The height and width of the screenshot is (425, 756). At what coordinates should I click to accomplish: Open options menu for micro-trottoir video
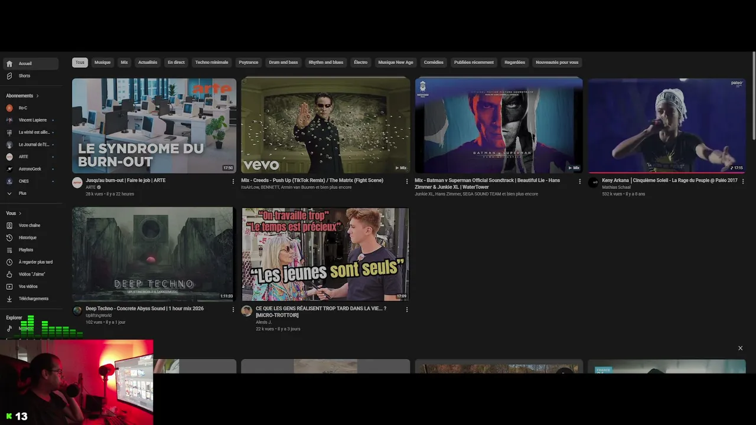406,309
